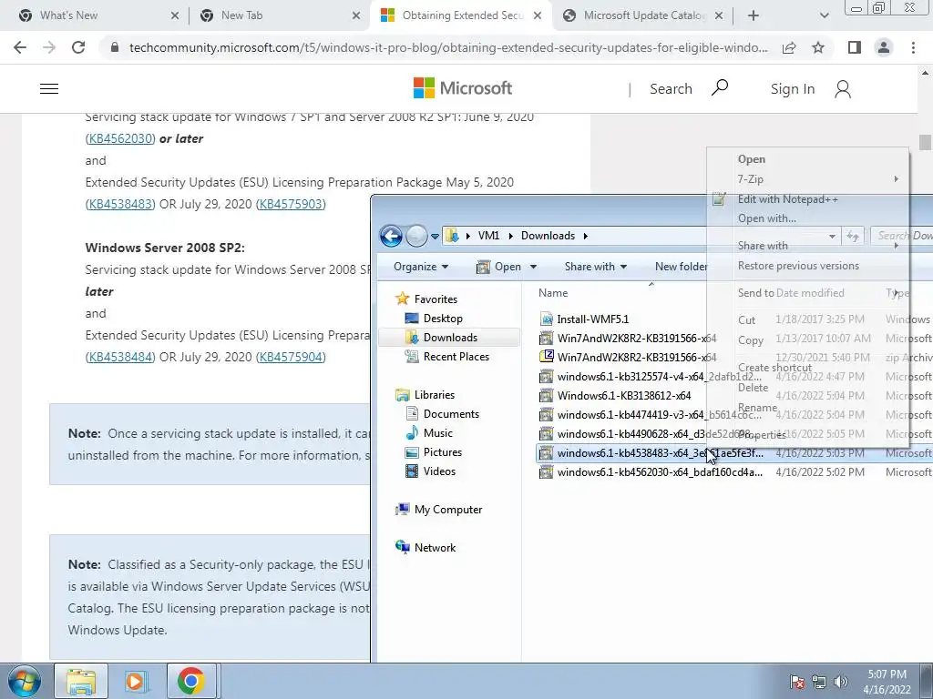Share this page via address bar icon
The image size is (933, 699).
tap(789, 47)
